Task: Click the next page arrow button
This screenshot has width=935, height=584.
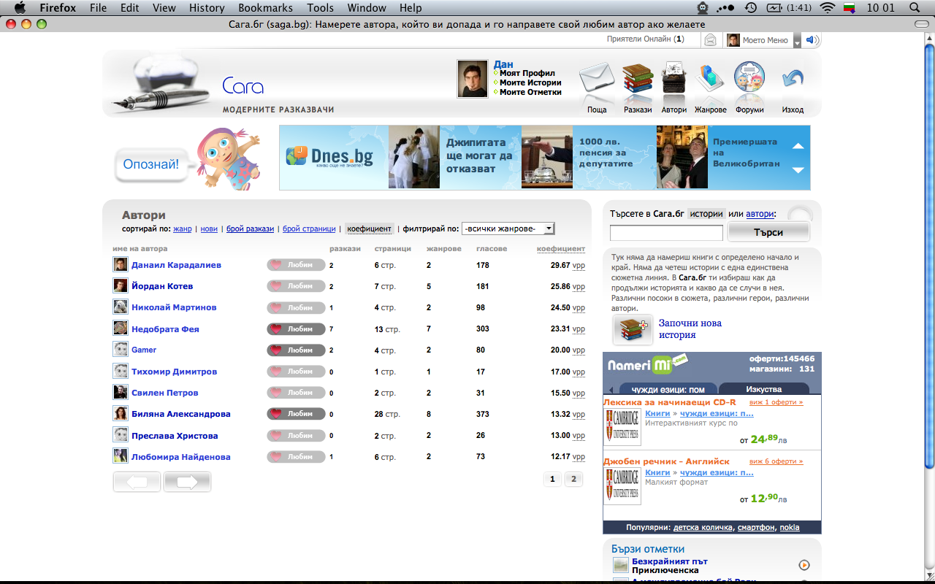Action: coord(187,482)
